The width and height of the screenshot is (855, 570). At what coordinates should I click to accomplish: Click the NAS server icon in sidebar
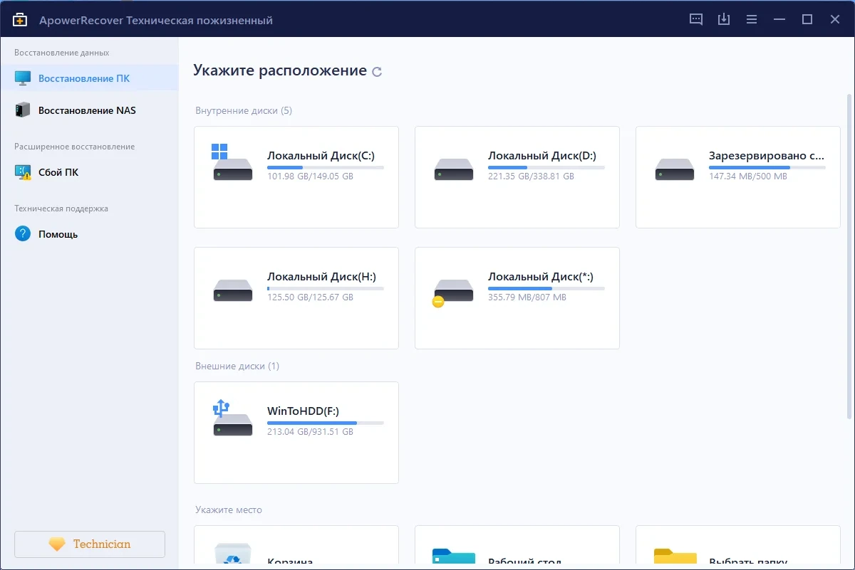pyautogui.click(x=23, y=110)
